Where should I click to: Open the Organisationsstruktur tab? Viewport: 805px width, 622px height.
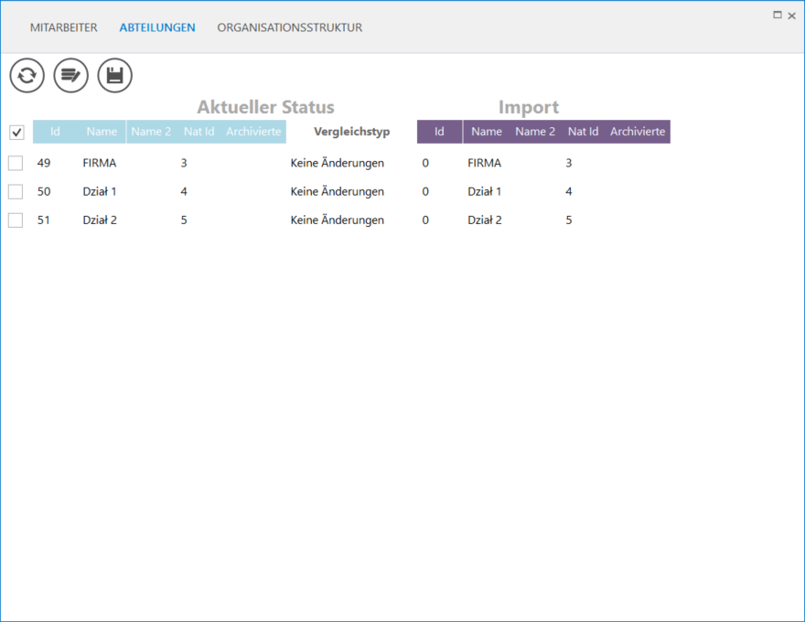click(x=290, y=27)
